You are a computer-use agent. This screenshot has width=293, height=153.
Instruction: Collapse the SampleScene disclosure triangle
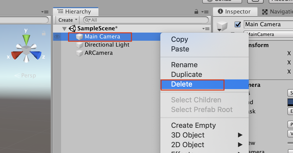click(64, 29)
